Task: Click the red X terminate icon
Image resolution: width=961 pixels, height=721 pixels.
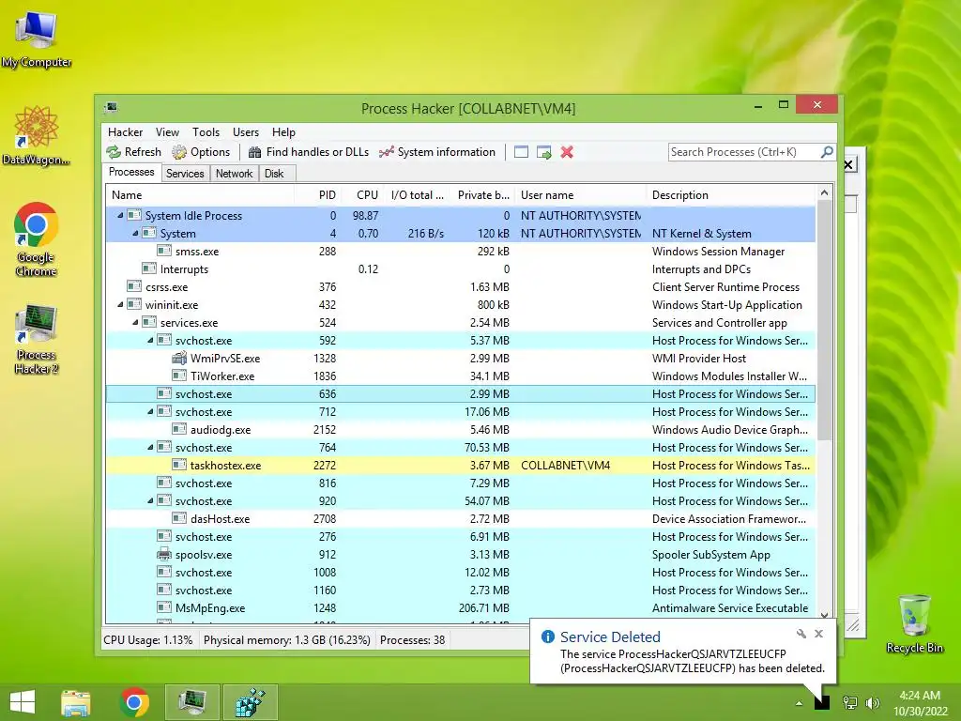Action: coord(567,152)
